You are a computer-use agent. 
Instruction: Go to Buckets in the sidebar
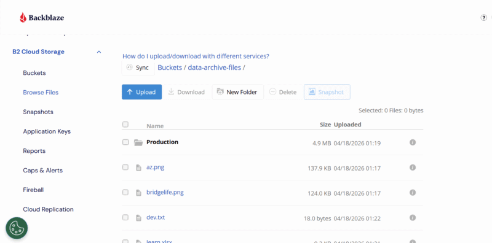(x=34, y=73)
